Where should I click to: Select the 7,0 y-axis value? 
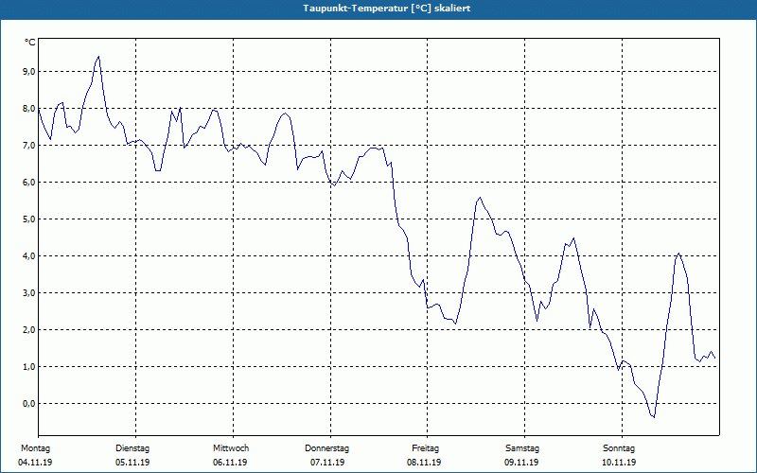[29, 146]
